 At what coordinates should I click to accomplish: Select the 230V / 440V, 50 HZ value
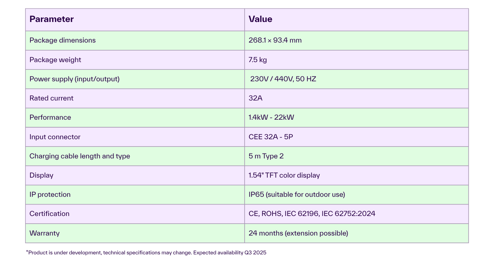click(283, 79)
